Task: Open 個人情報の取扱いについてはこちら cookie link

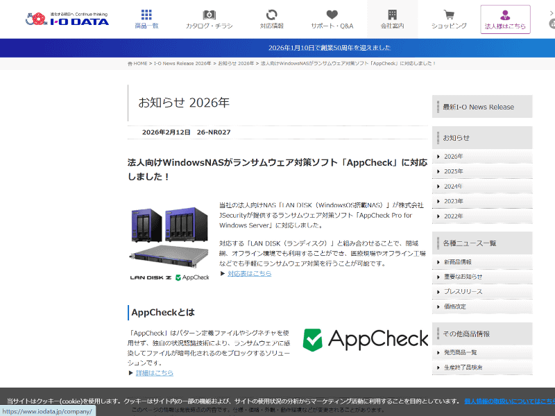Action: click(x=509, y=401)
